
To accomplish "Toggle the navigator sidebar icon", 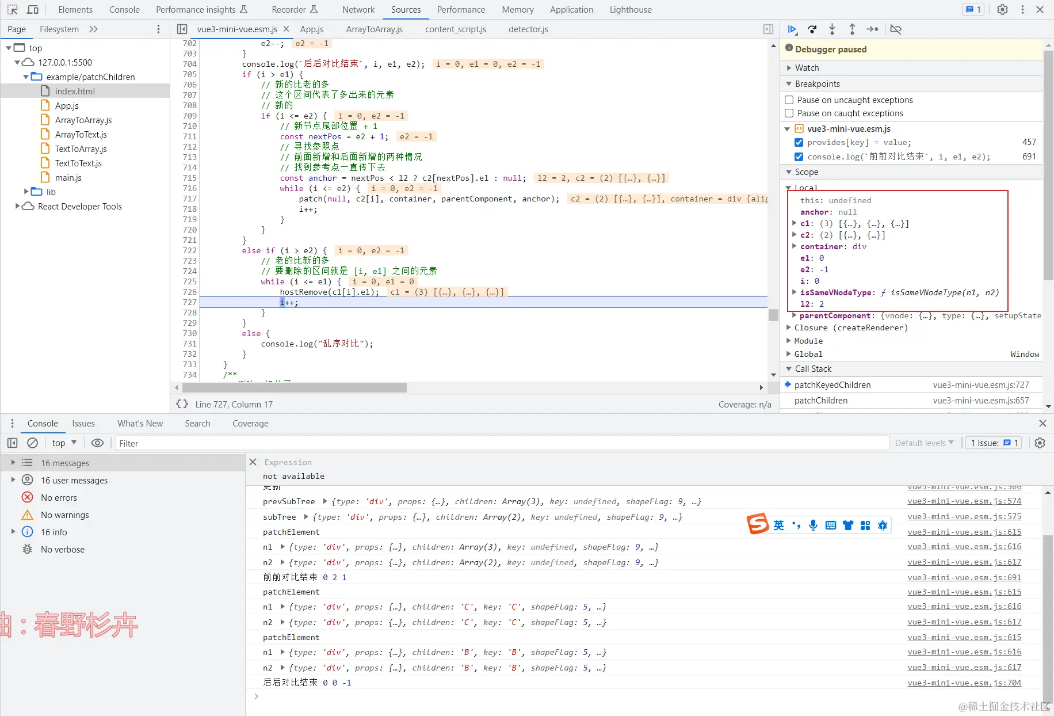I will pos(182,29).
